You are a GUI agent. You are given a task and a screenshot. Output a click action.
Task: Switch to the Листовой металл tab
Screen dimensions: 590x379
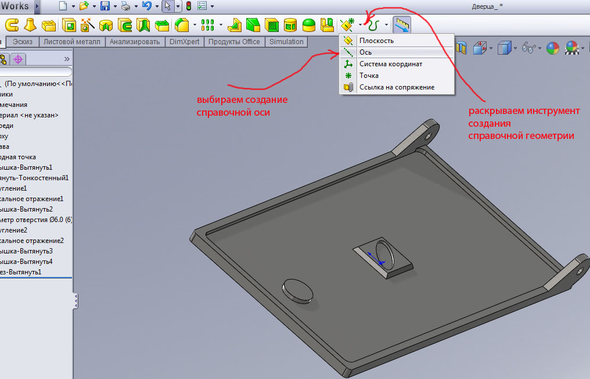(x=72, y=42)
